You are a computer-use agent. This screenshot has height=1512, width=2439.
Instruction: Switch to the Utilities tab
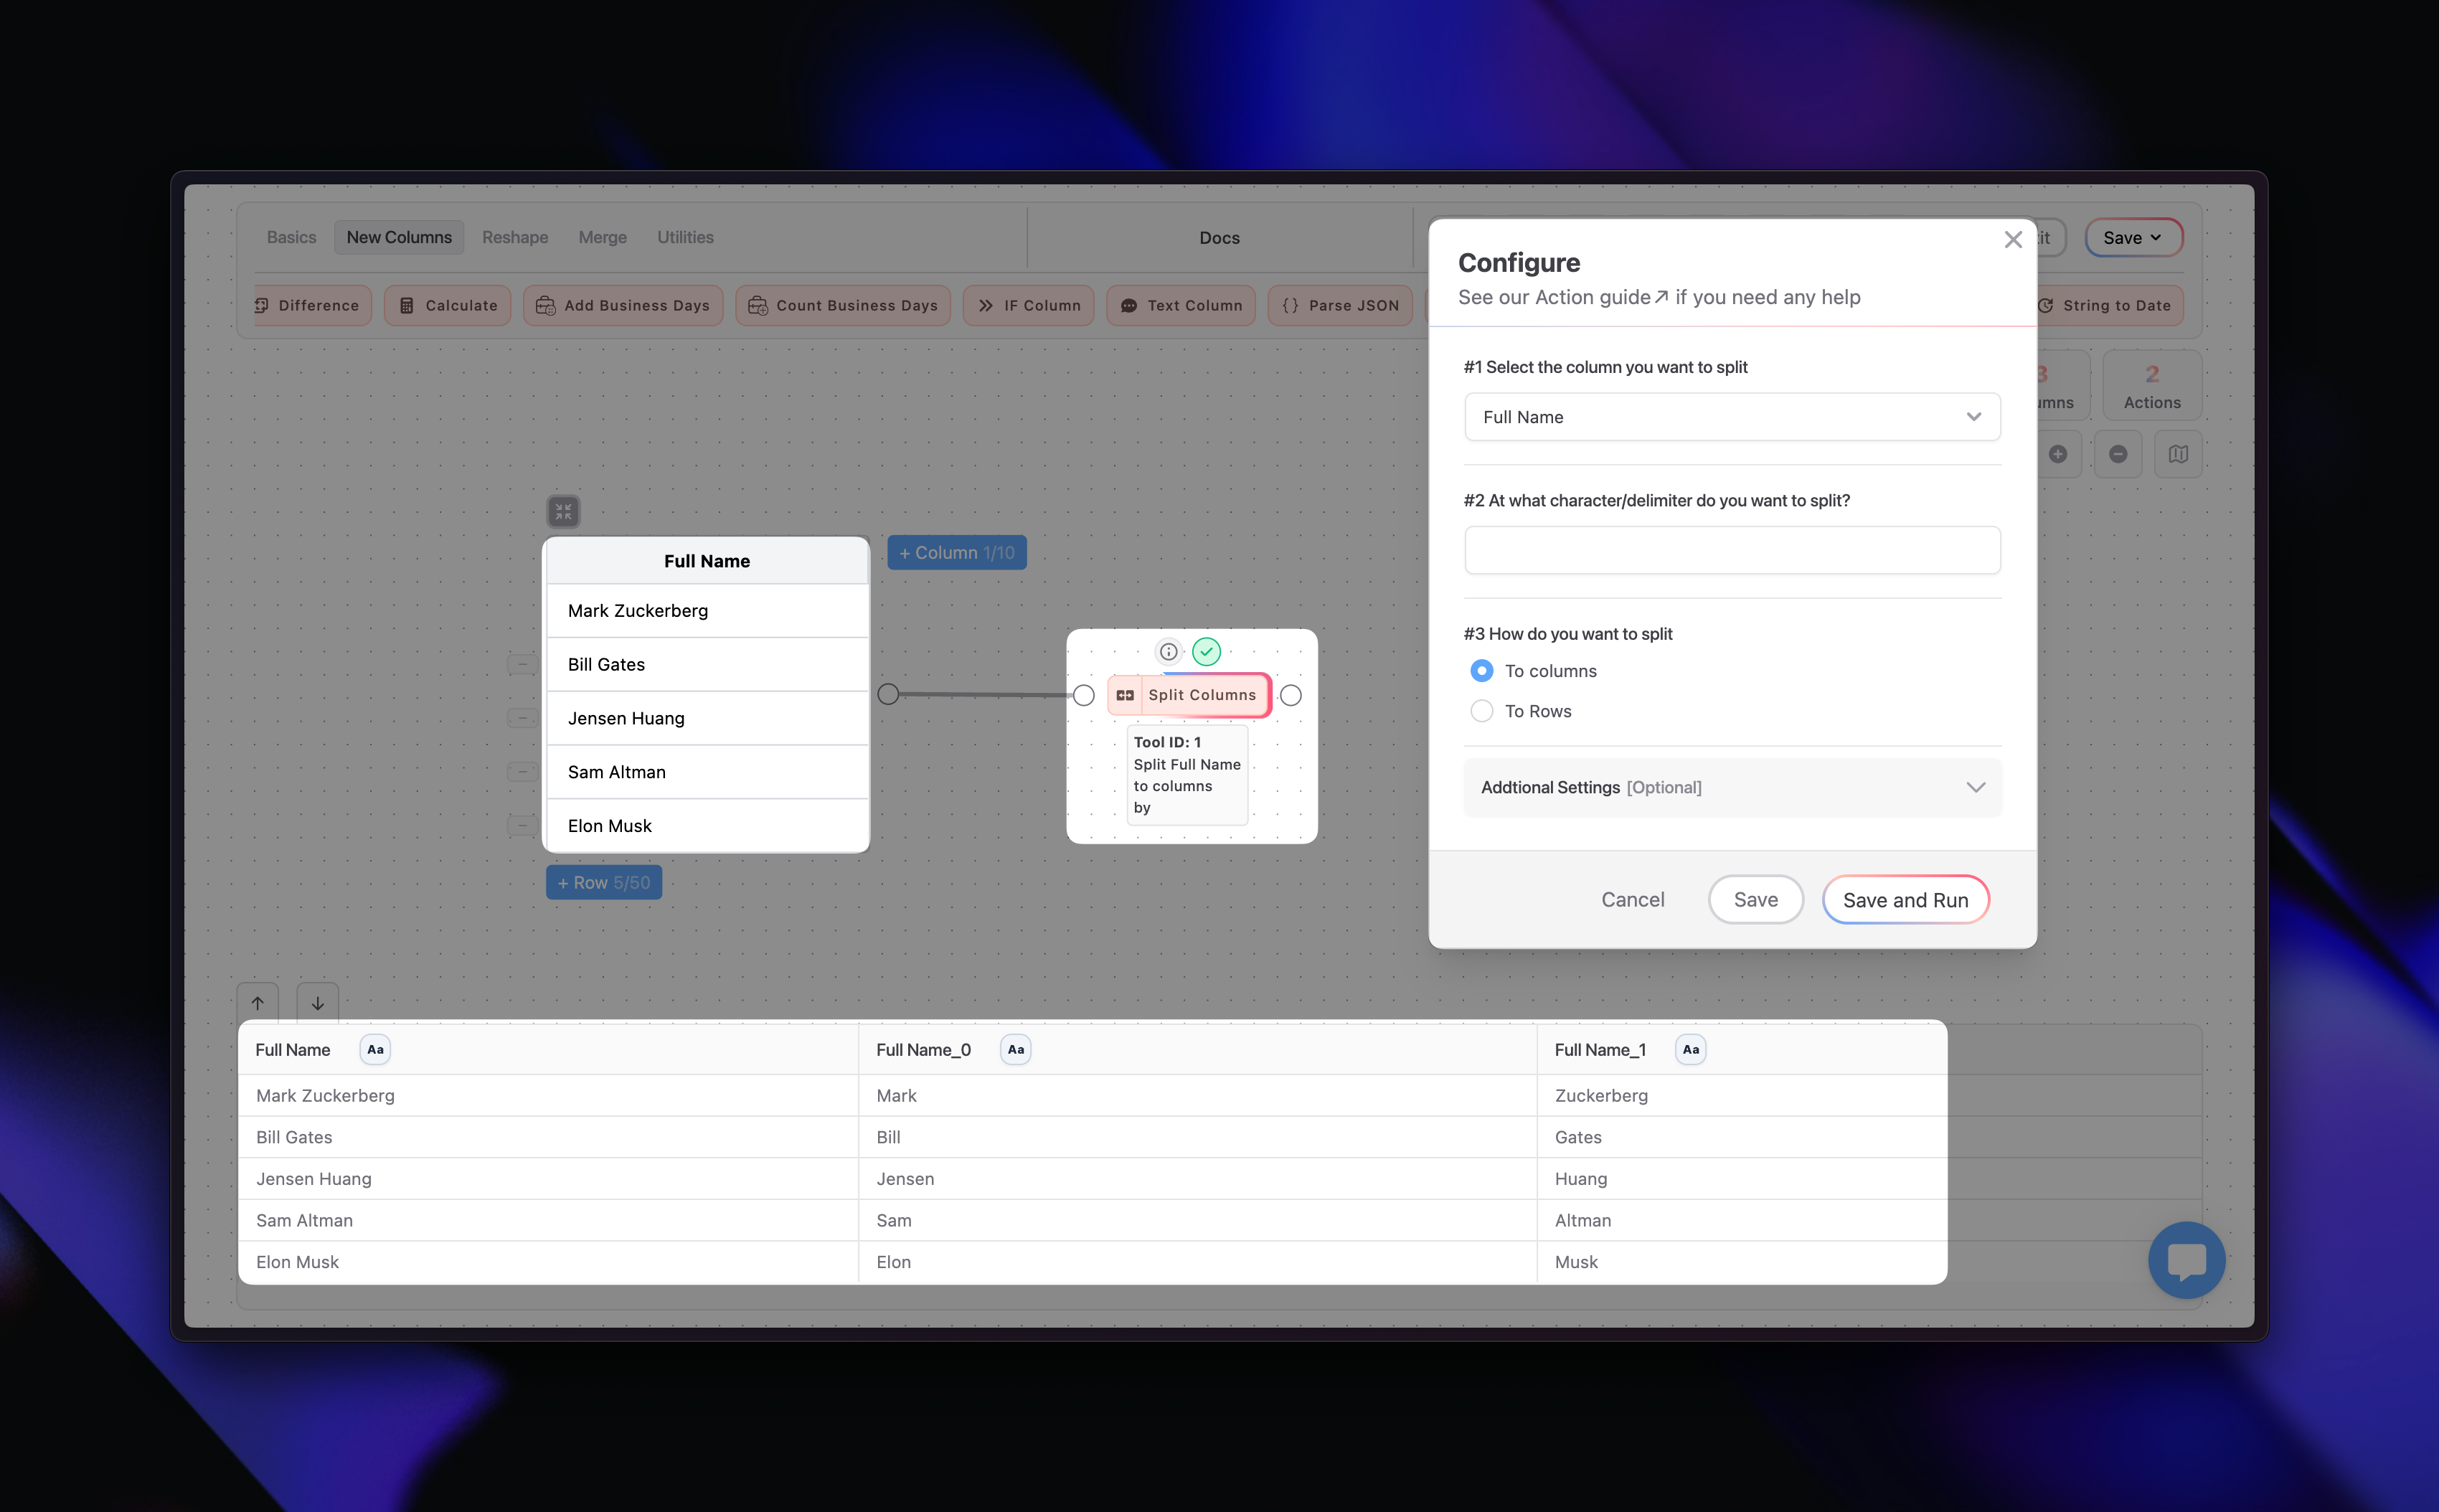point(685,238)
